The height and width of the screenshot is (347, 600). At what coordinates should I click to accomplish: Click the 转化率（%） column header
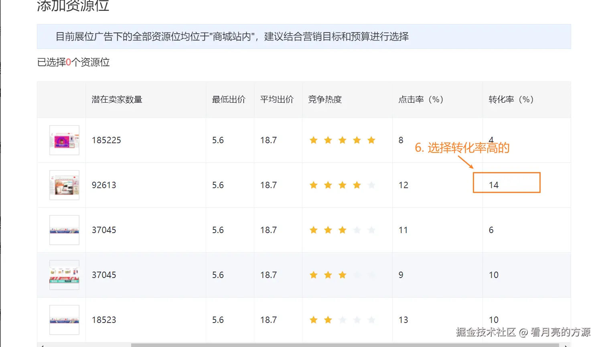coord(511,99)
